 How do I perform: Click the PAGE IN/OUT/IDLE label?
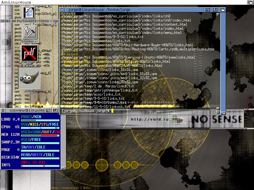click(33, 147)
